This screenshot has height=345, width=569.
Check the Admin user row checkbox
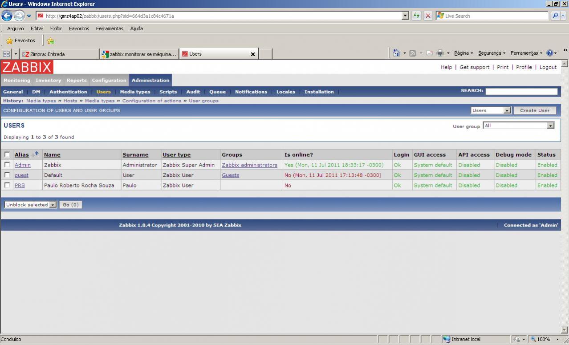pos(7,165)
